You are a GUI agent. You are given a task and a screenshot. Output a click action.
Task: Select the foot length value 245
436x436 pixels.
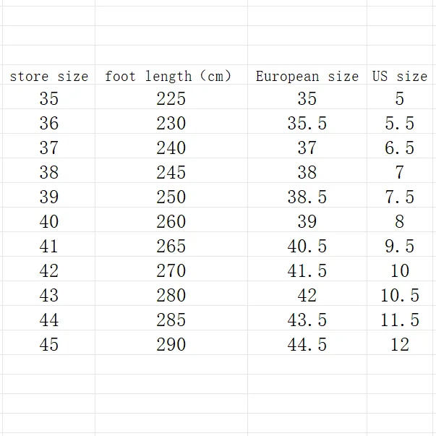coord(171,173)
